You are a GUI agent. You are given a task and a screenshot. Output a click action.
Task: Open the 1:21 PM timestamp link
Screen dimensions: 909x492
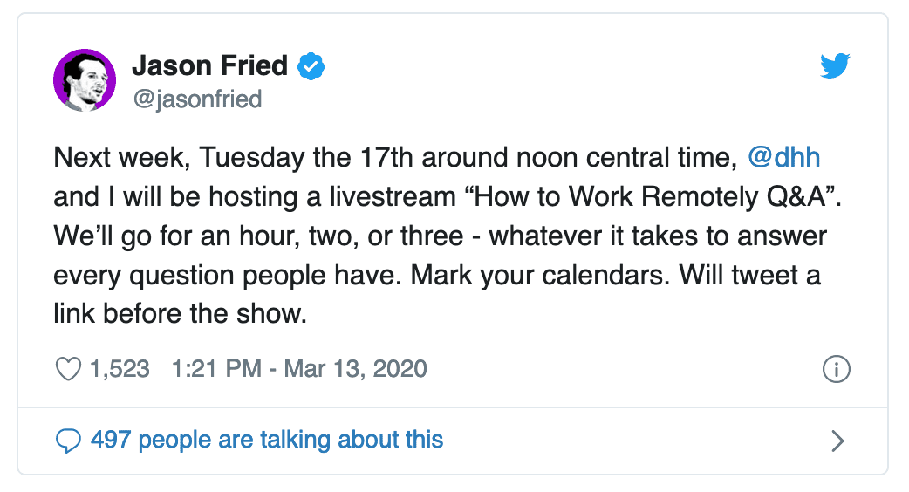tap(217, 369)
